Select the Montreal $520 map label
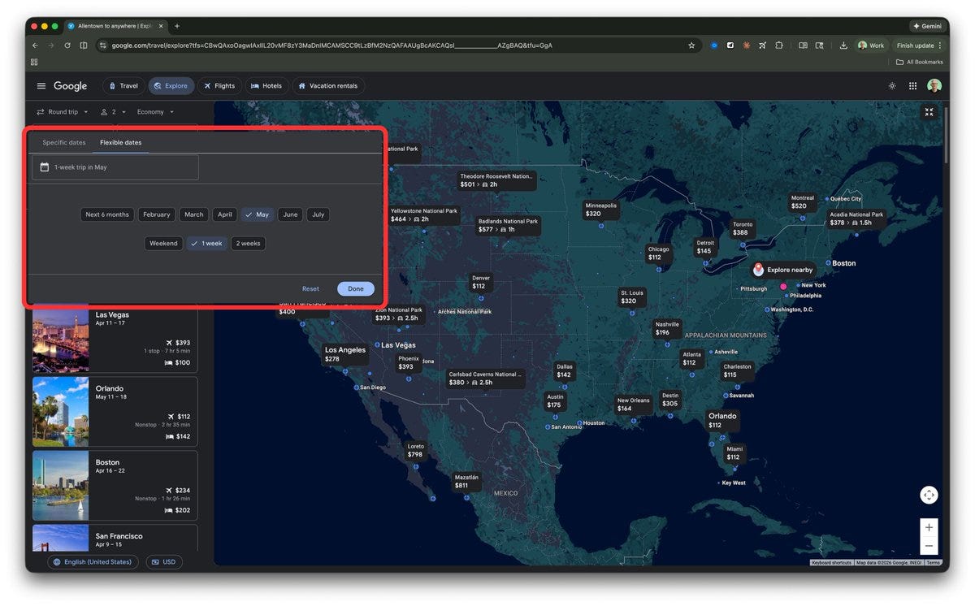The width and height of the screenshot is (975, 606). tap(802, 201)
